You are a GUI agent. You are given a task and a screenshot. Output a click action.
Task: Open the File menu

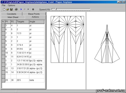click(x=4, y=5)
